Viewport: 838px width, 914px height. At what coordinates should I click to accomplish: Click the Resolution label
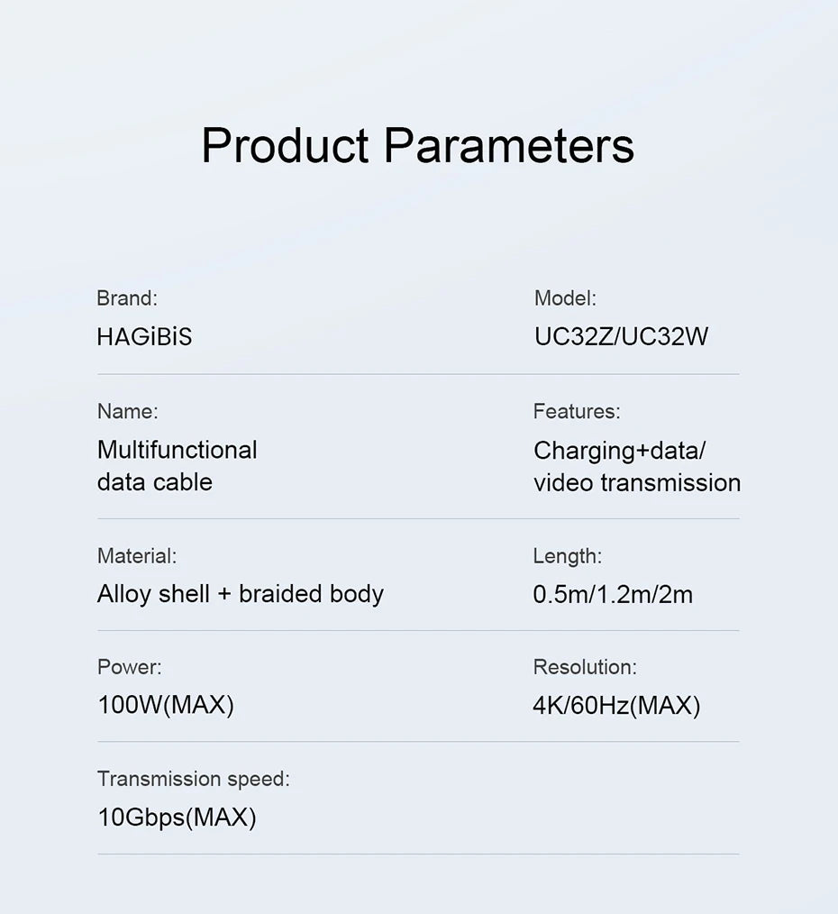pyautogui.click(x=585, y=667)
